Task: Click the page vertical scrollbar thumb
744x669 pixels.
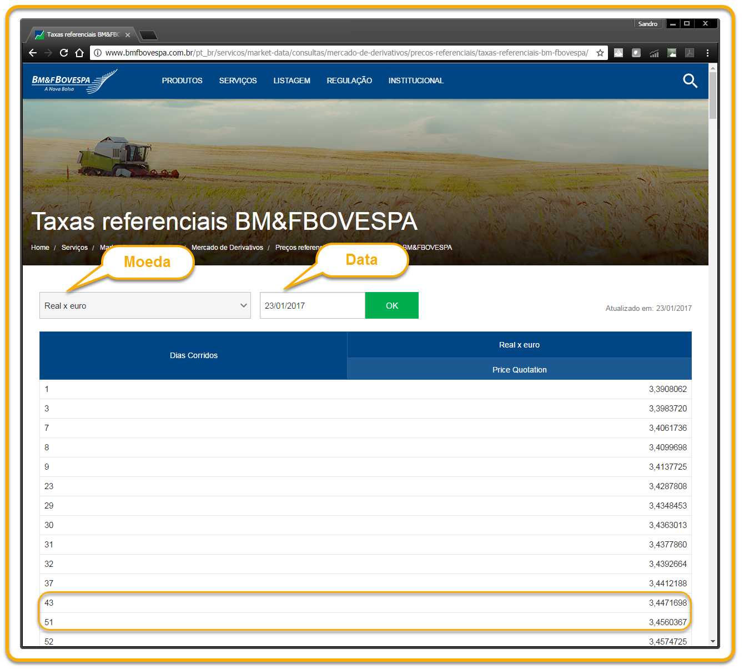Action: pos(713,95)
